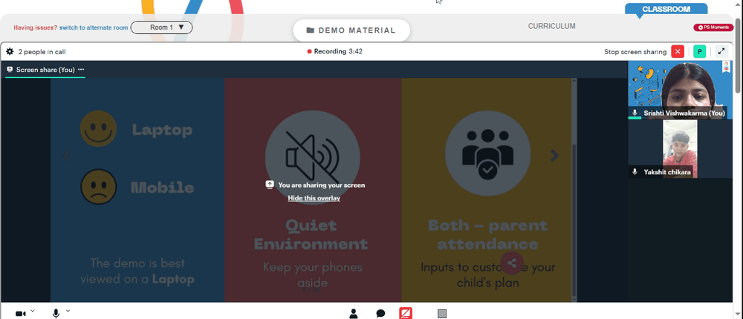
Task: Click '2 people in call' text
Action: (x=42, y=52)
